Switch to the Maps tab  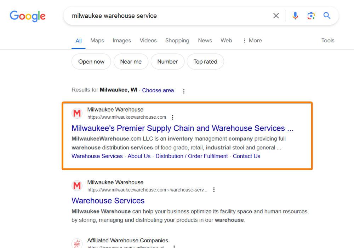[97, 41]
